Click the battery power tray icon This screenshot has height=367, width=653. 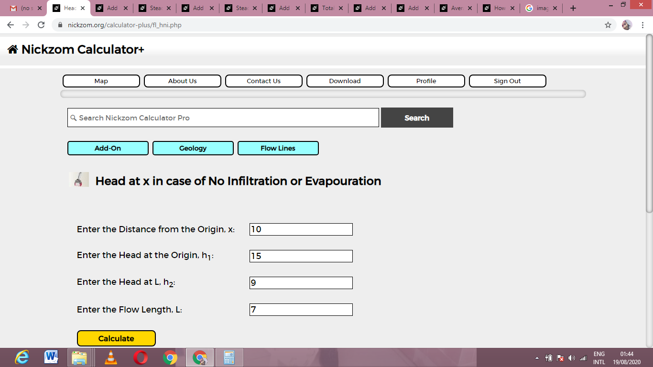[x=549, y=358]
